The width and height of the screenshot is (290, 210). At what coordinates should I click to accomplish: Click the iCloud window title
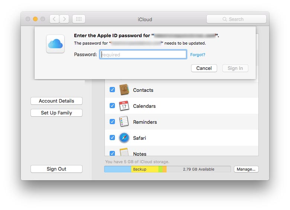click(145, 19)
